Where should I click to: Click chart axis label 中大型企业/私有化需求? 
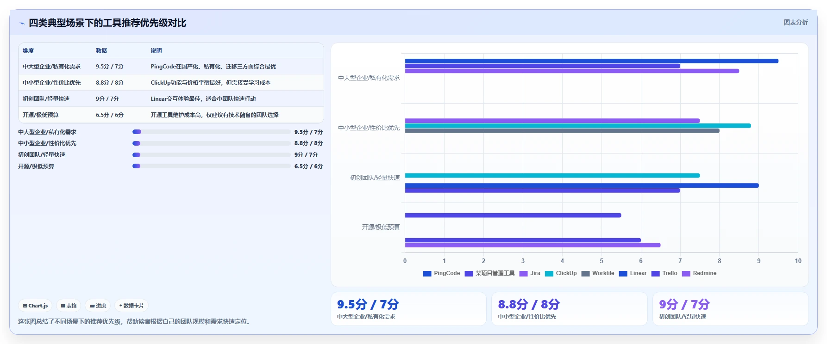pos(369,78)
